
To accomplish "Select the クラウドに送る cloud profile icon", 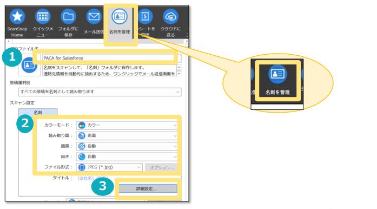I will 171,16.
